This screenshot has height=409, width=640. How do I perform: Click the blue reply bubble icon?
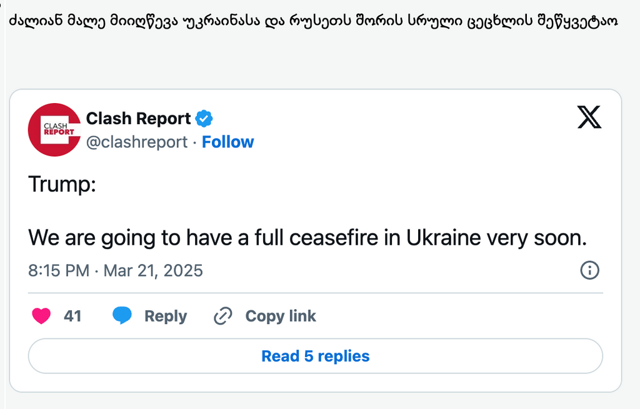pyautogui.click(x=122, y=316)
